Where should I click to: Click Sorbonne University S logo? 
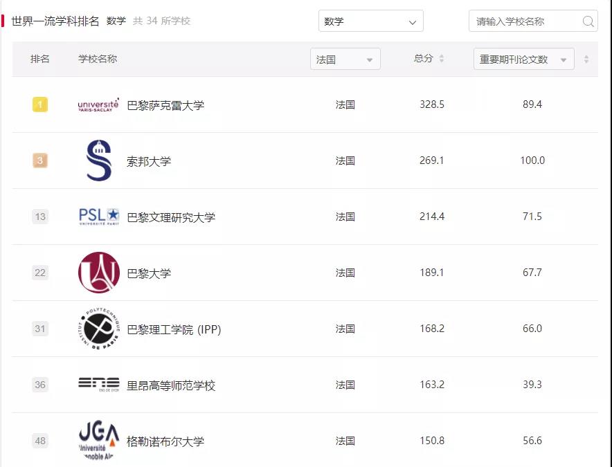click(99, 161)
